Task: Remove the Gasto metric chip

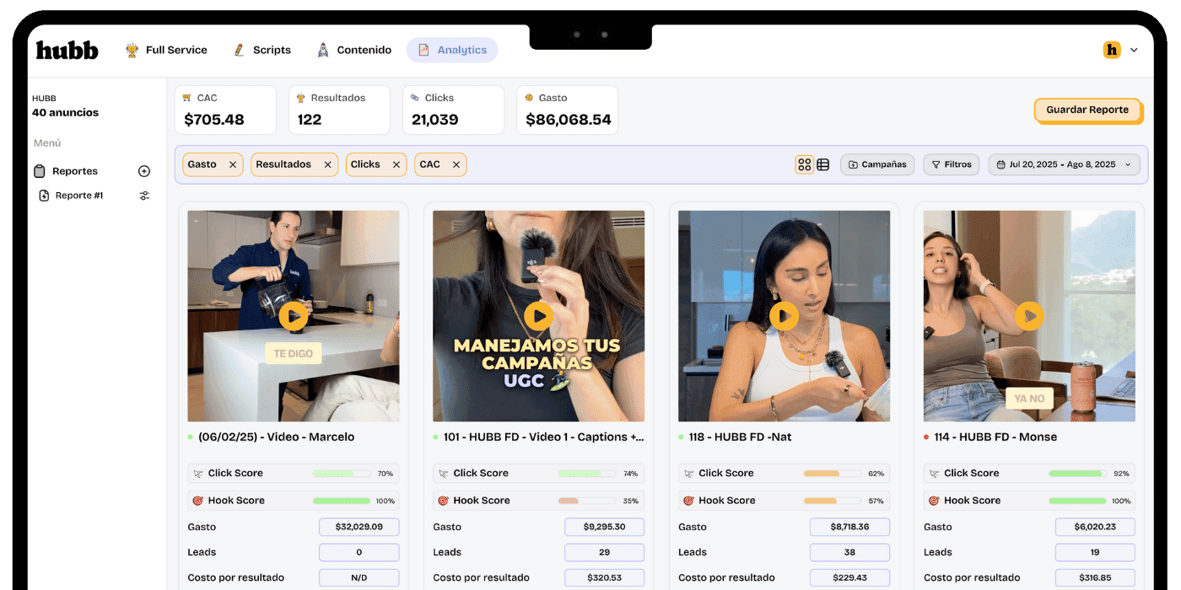Action: [233, 164]
